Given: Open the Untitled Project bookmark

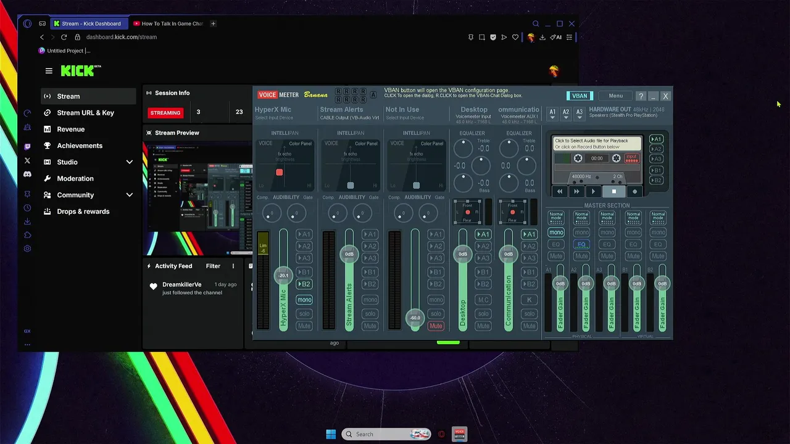Looking at the screenshot, I should (x=65, y=51).
